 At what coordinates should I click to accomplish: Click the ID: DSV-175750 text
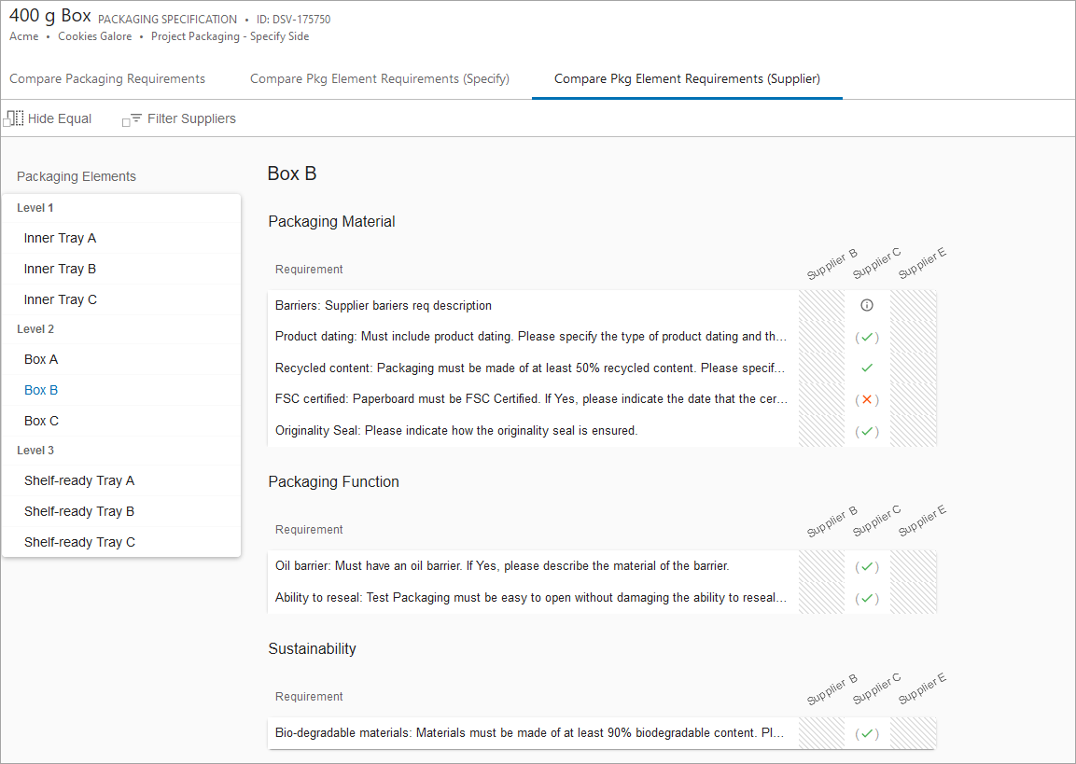pyautogui.click(x=294, y=20)
